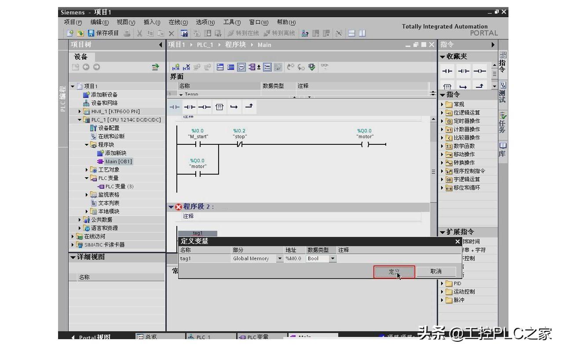Click the monitoring glasses icon in editor toolbar
Viewport: 563px width, 351px height.
[x=325, y=67]
